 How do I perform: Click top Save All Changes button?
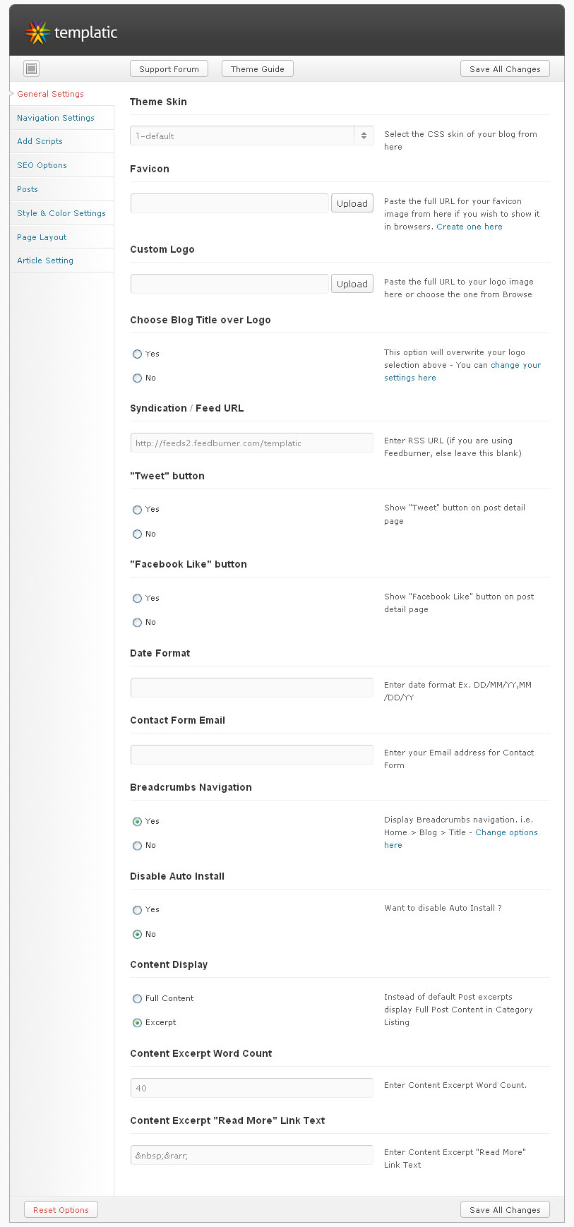[x=505, y=68]
